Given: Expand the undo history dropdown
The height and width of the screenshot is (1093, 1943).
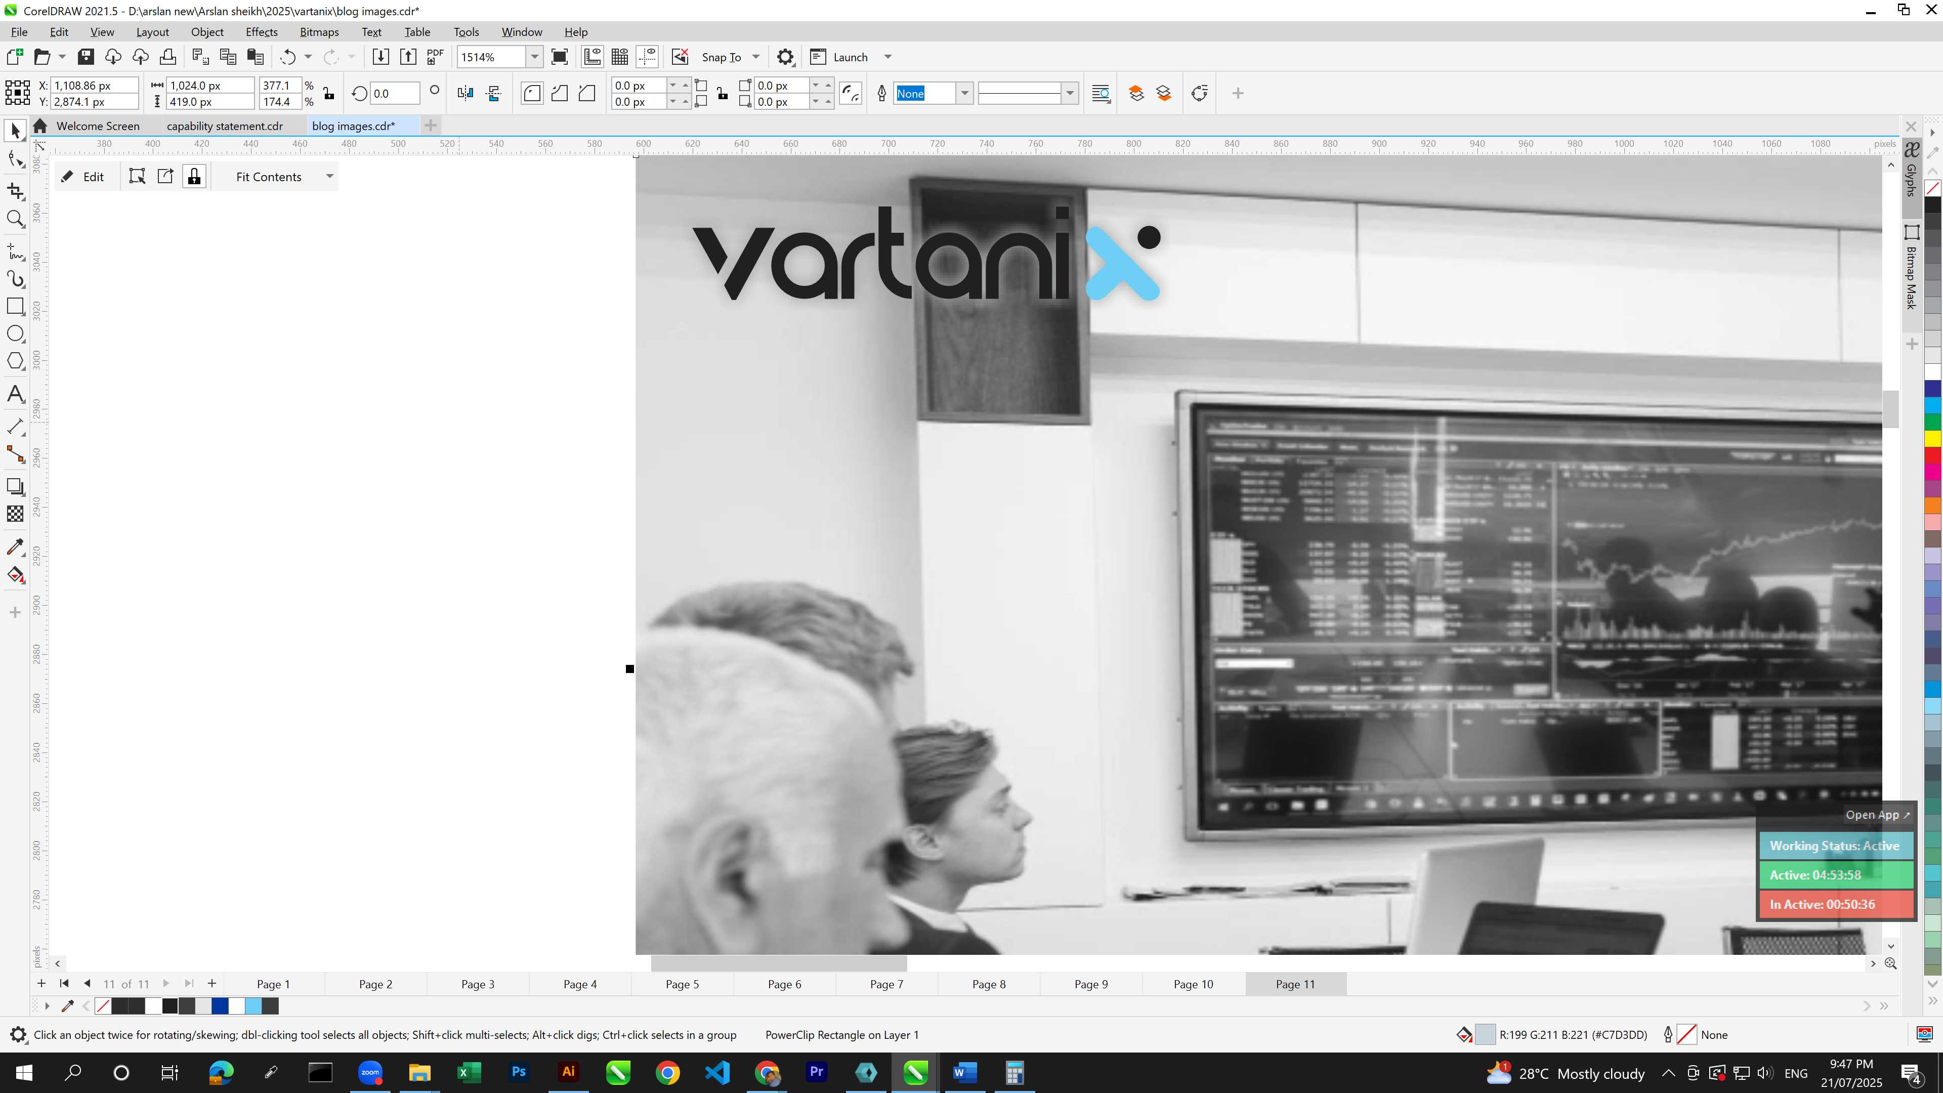Looking at the screenshot, I should [x=308, y=57].
